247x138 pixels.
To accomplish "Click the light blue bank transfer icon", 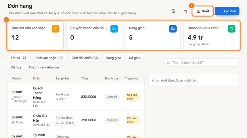I will 114,29.
